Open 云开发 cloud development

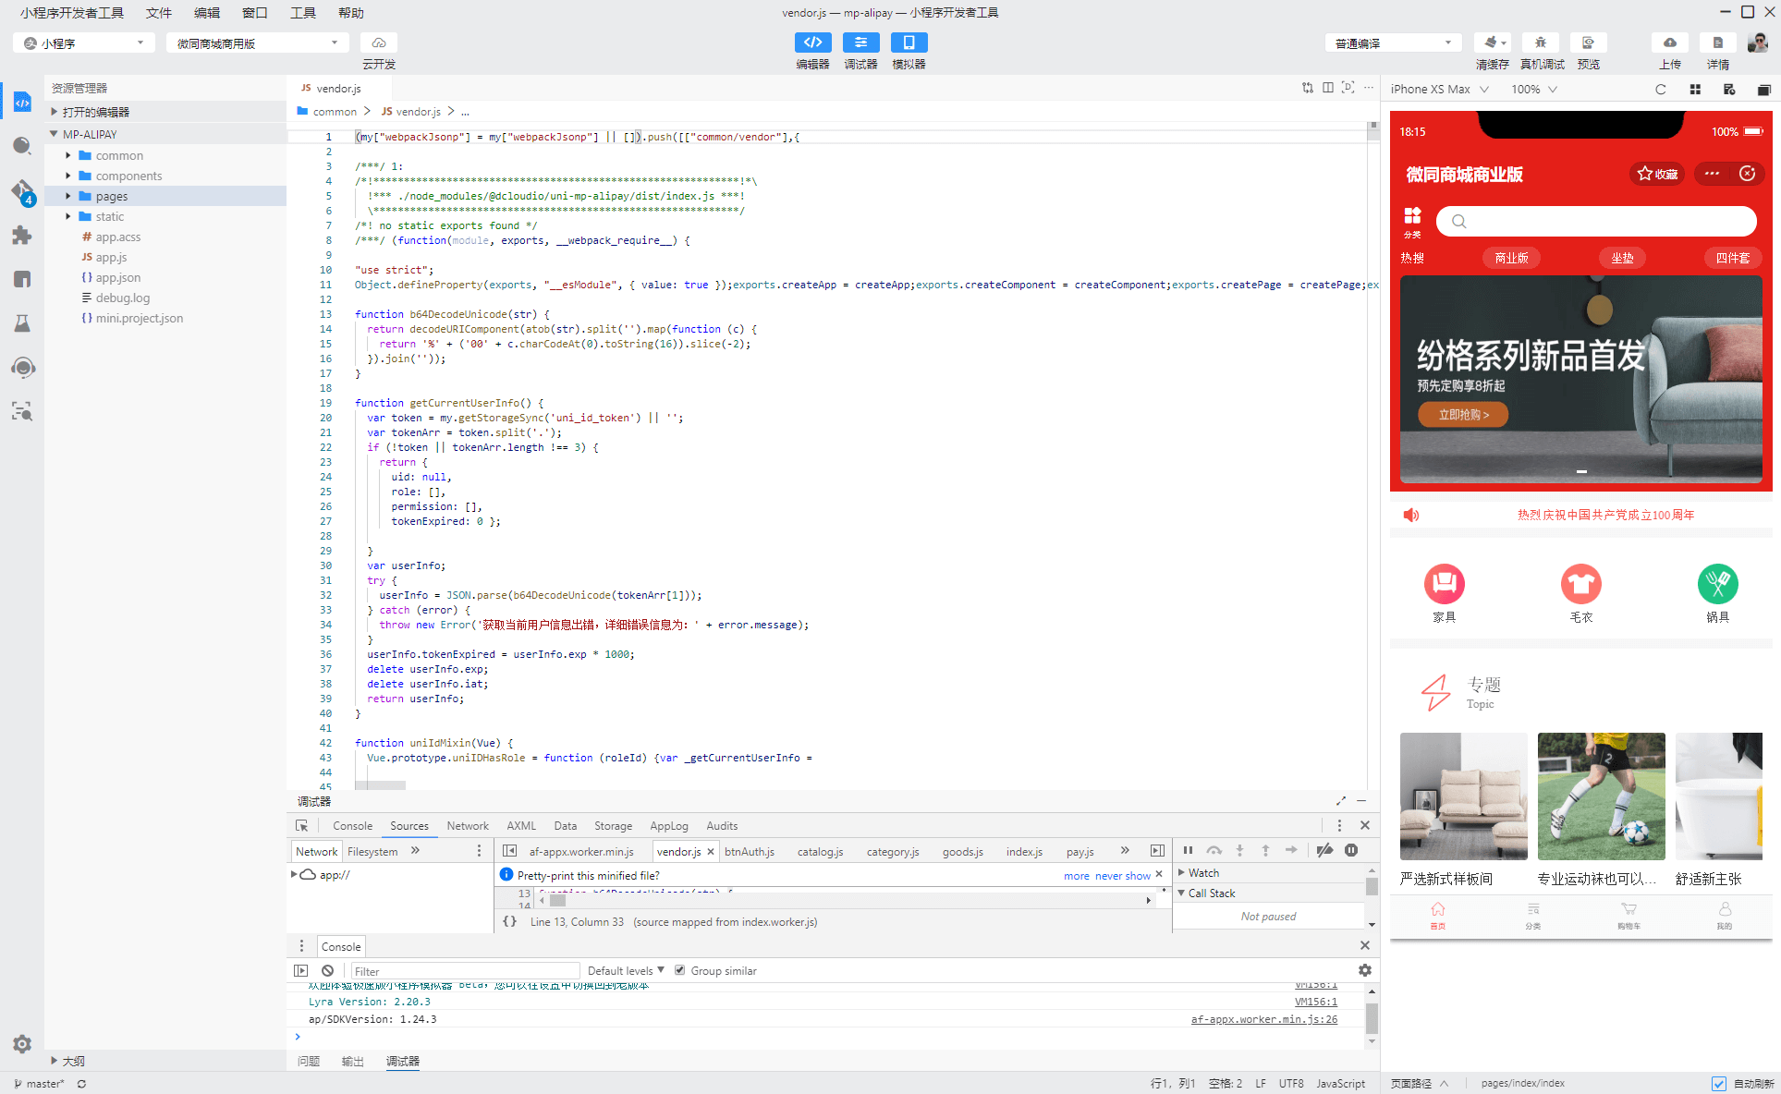(379, 43)
